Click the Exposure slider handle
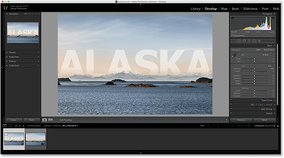 (x=254, y=69)
